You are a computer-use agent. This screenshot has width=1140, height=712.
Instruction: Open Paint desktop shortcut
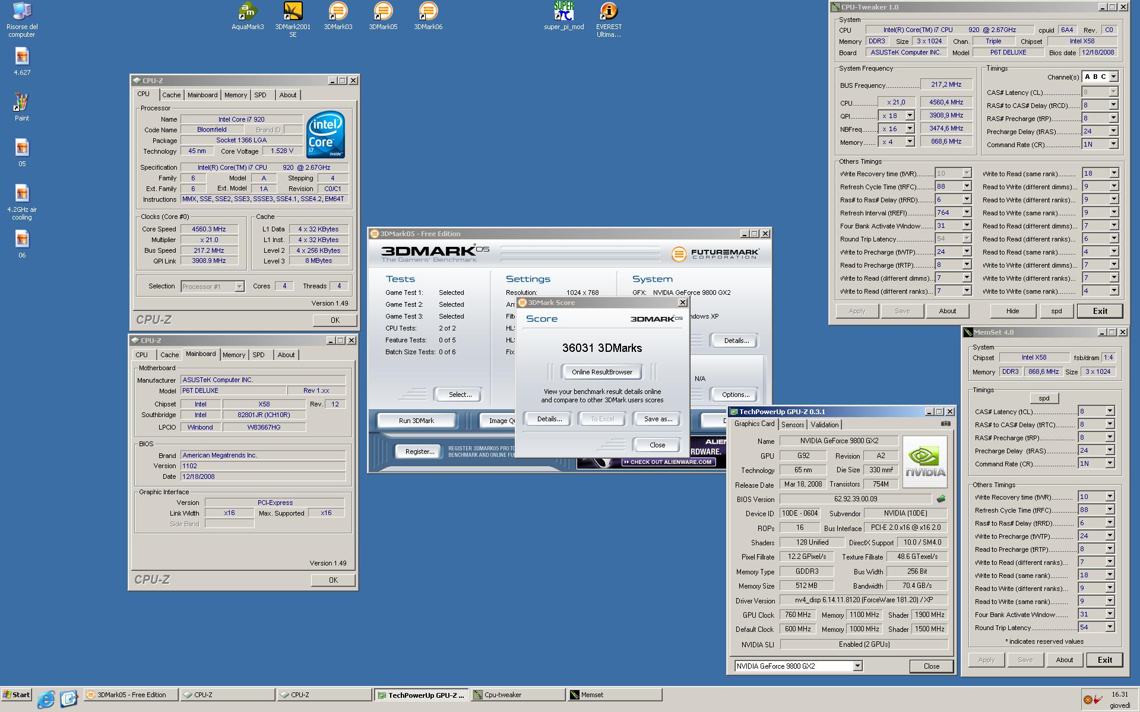pyautogui.click(x=22, y=107)
